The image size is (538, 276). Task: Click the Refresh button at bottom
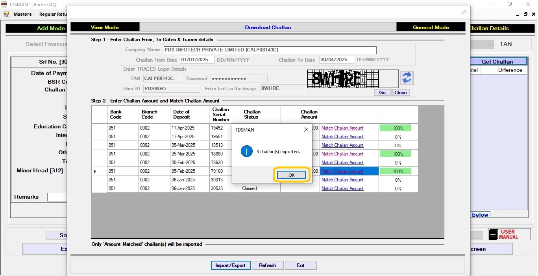click(x=267, y=265)
